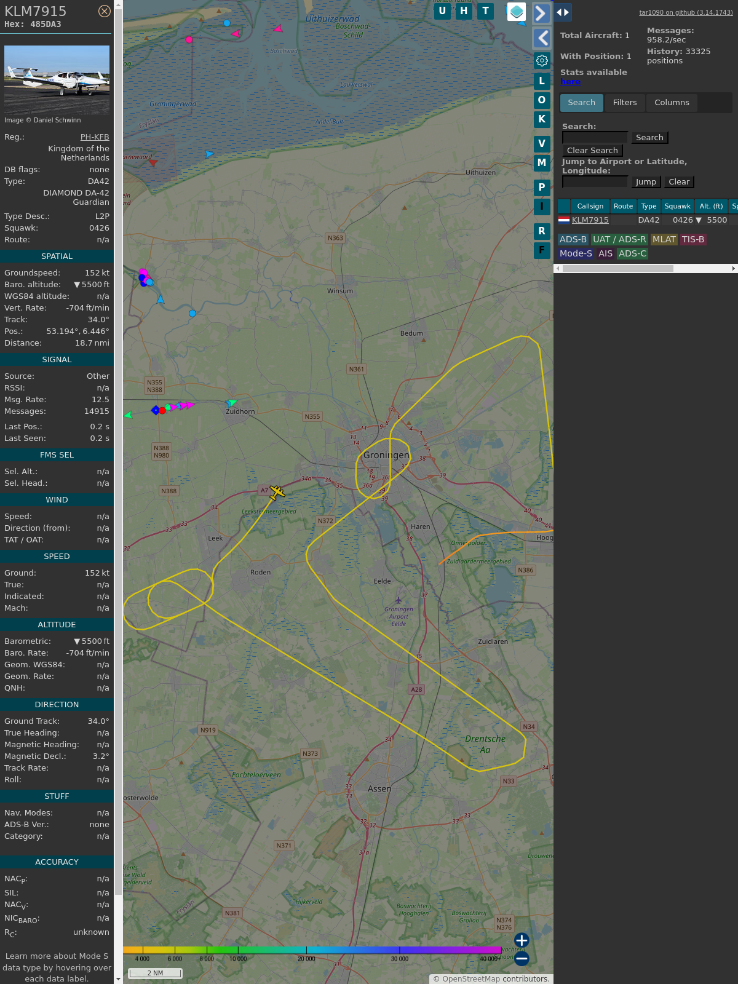Image resolution: width=738 pixels, height=984 pixels.
Task: Switch to the Columns tab
Action: pyautogui.click(x=672, y=103)
